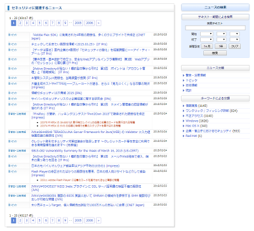Open the NSIS Inetc プラグイン JVNVU article
Viewport: 254px width, 231px height.
coord(86,188)
